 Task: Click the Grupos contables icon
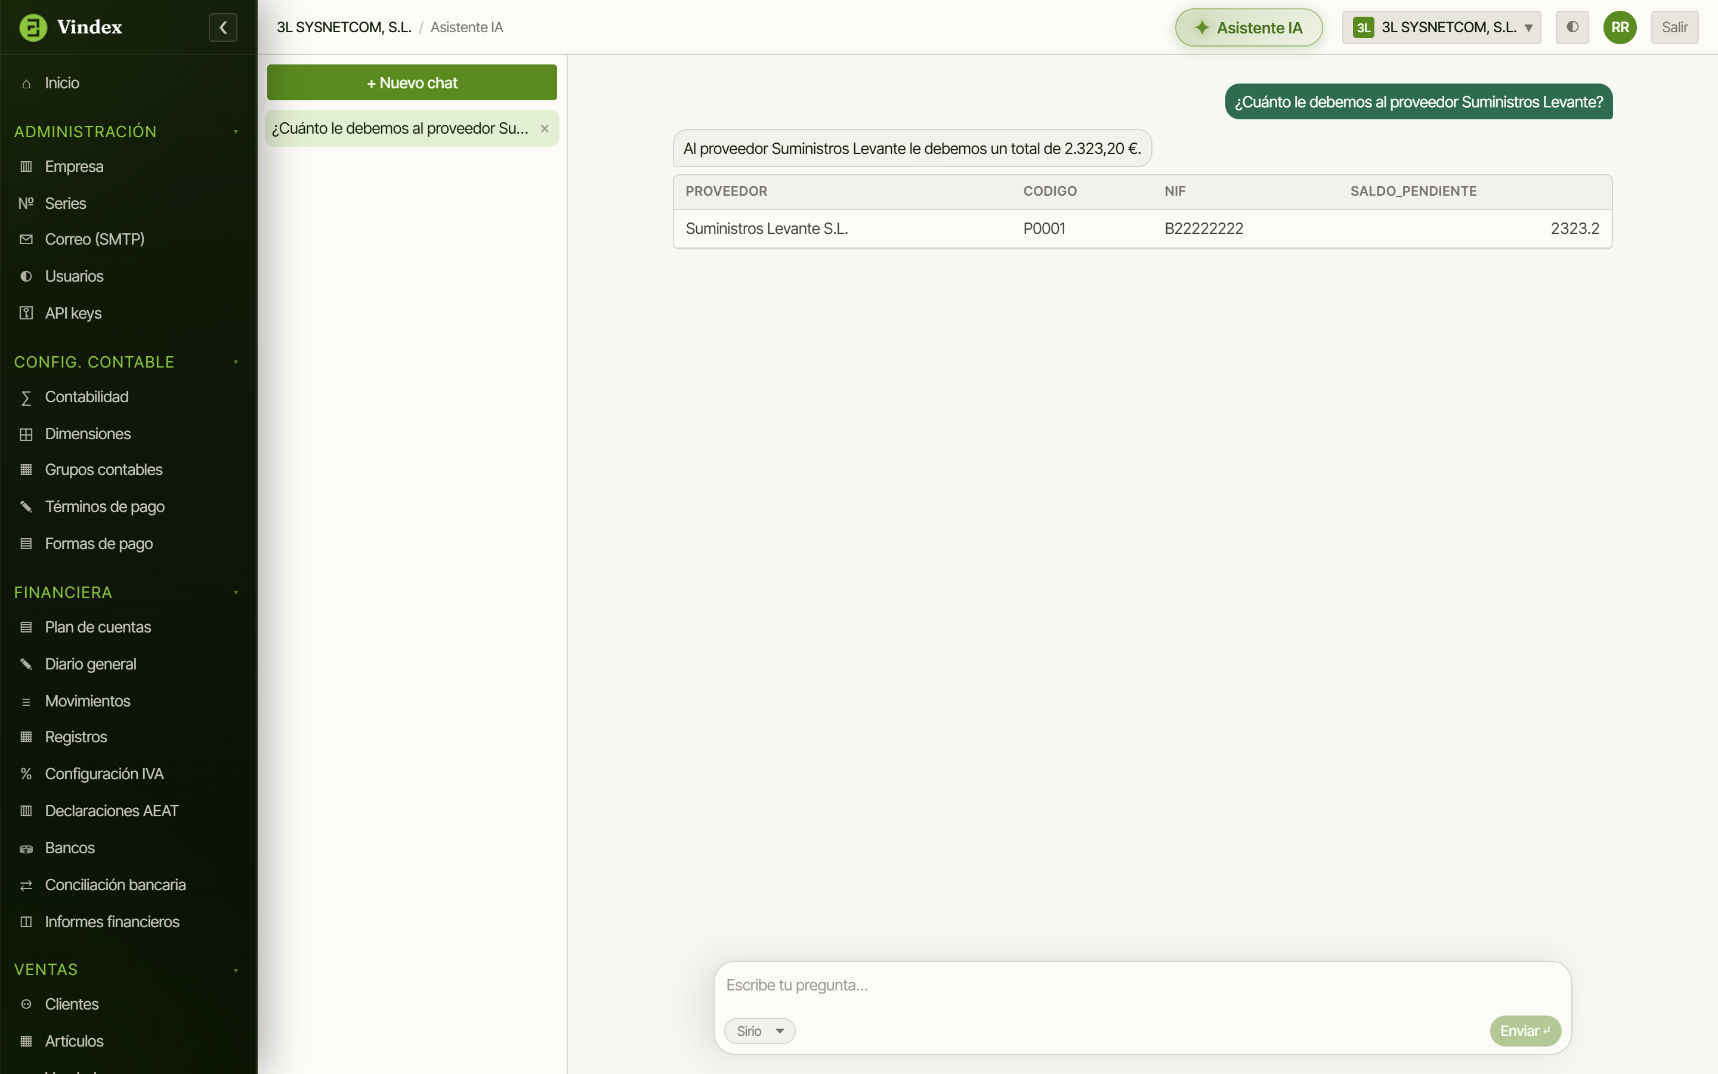(26, 470)
